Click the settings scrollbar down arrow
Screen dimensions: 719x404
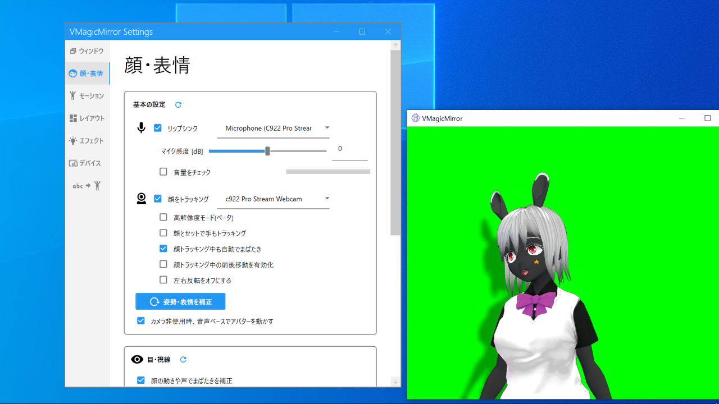click(395, 382)
